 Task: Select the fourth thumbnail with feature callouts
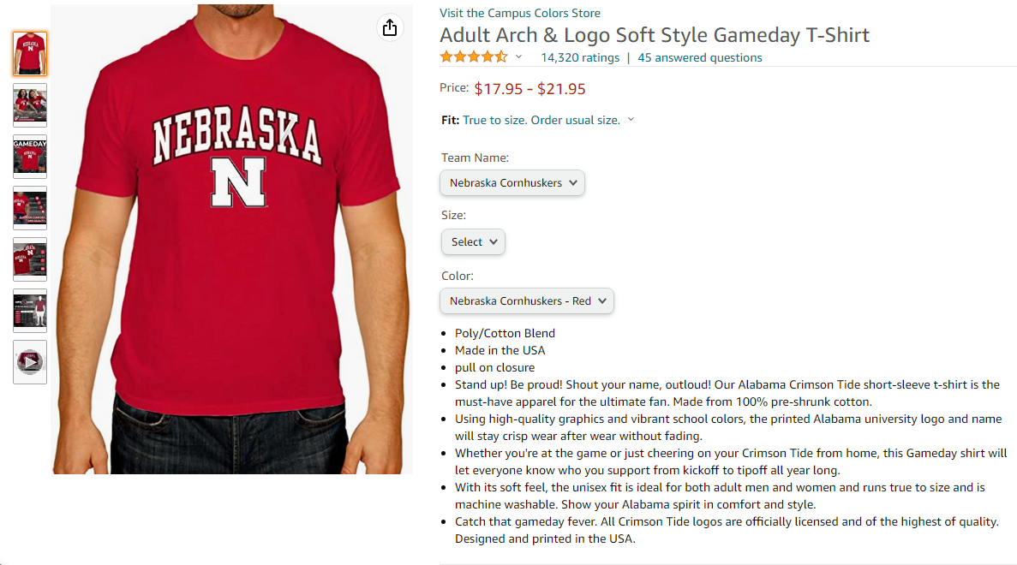(30, 208)
